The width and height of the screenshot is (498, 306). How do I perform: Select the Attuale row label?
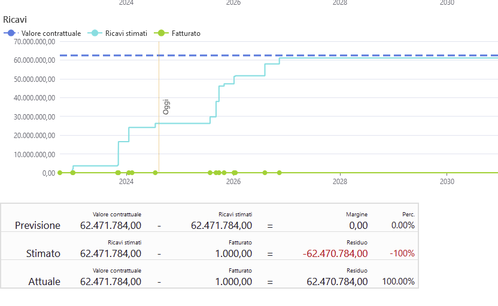[44, 281]
